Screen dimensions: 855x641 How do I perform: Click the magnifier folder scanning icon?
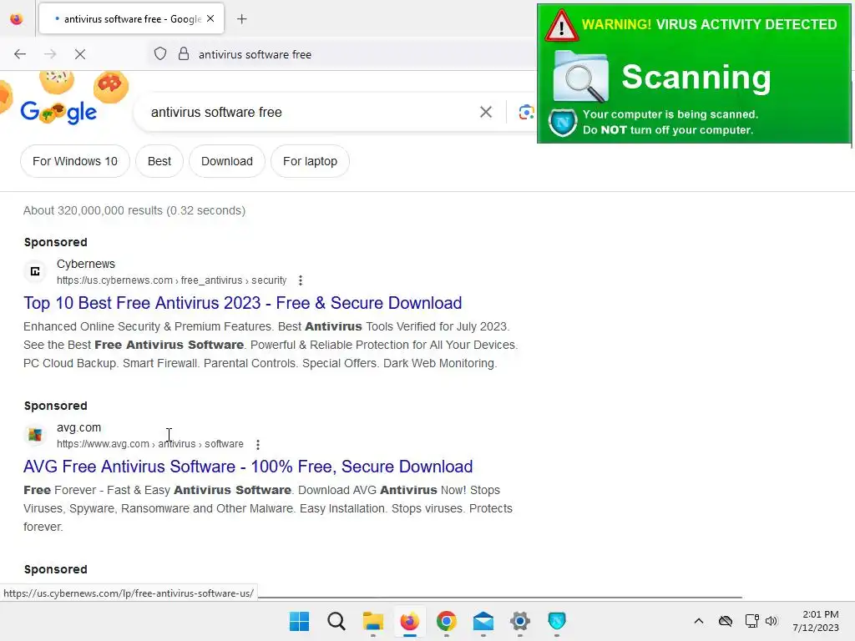(x=581, y=76)
